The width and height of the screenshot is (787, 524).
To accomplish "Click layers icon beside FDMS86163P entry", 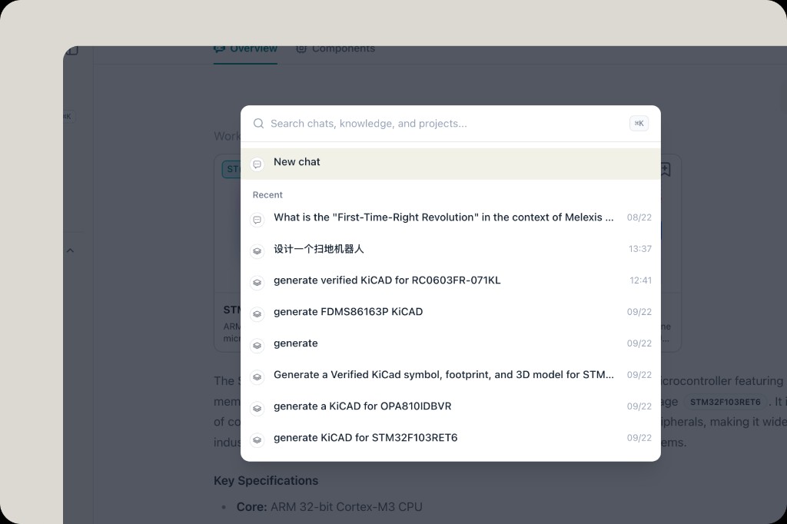I will coord(257,314).
